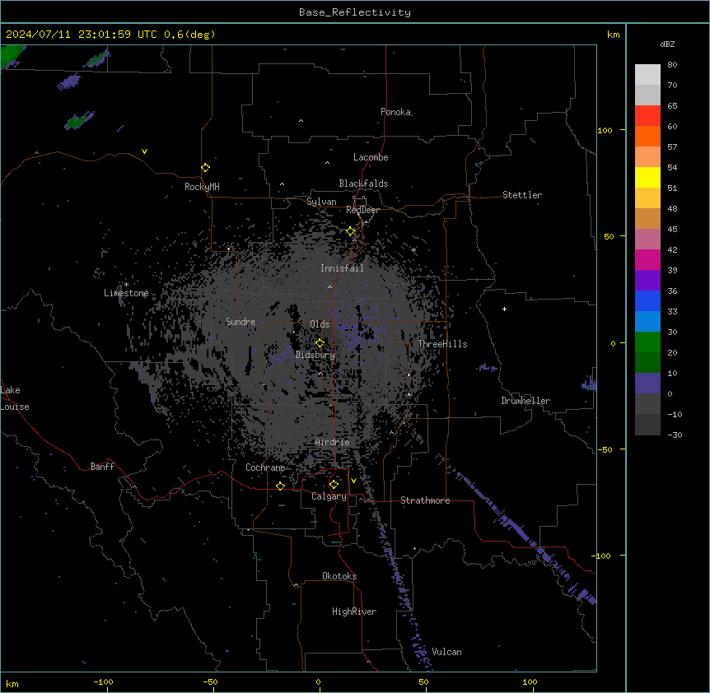Click the green echo blob in top-left corner

click(12, 55)
